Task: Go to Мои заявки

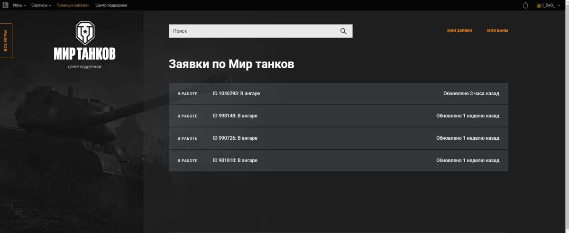Action: pos(459,30)
